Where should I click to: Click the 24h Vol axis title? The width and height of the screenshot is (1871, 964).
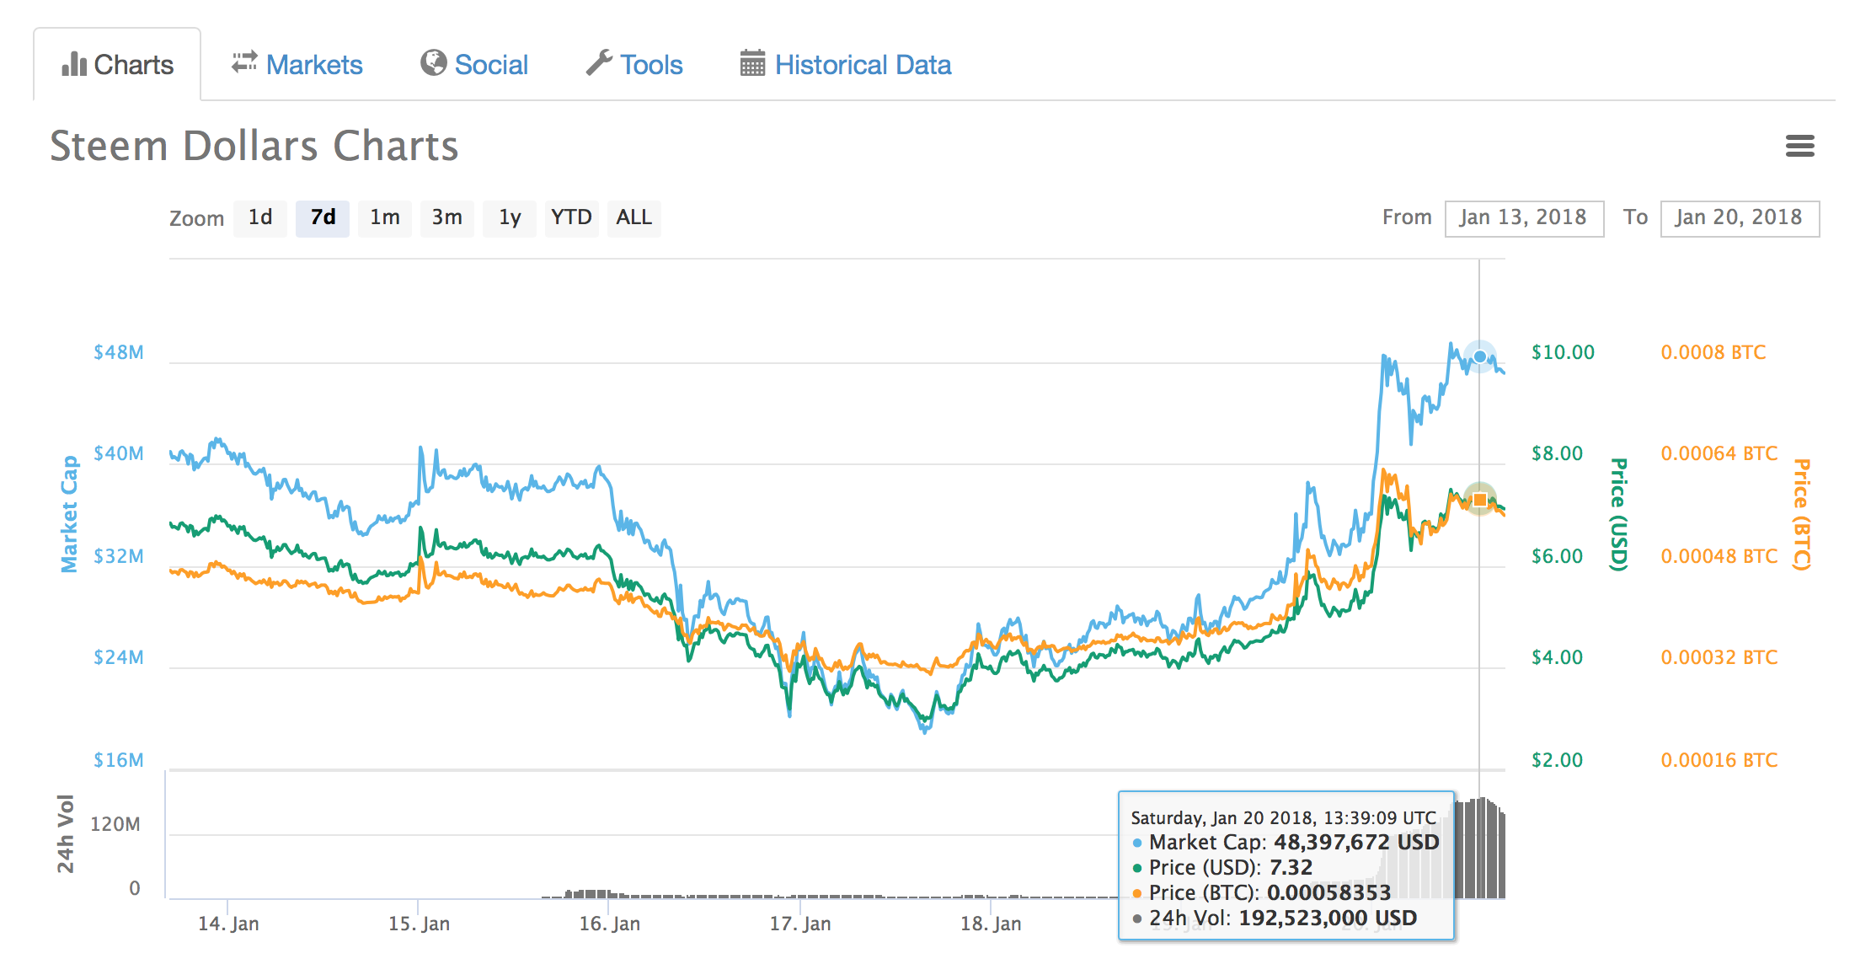tap(66, 833)
